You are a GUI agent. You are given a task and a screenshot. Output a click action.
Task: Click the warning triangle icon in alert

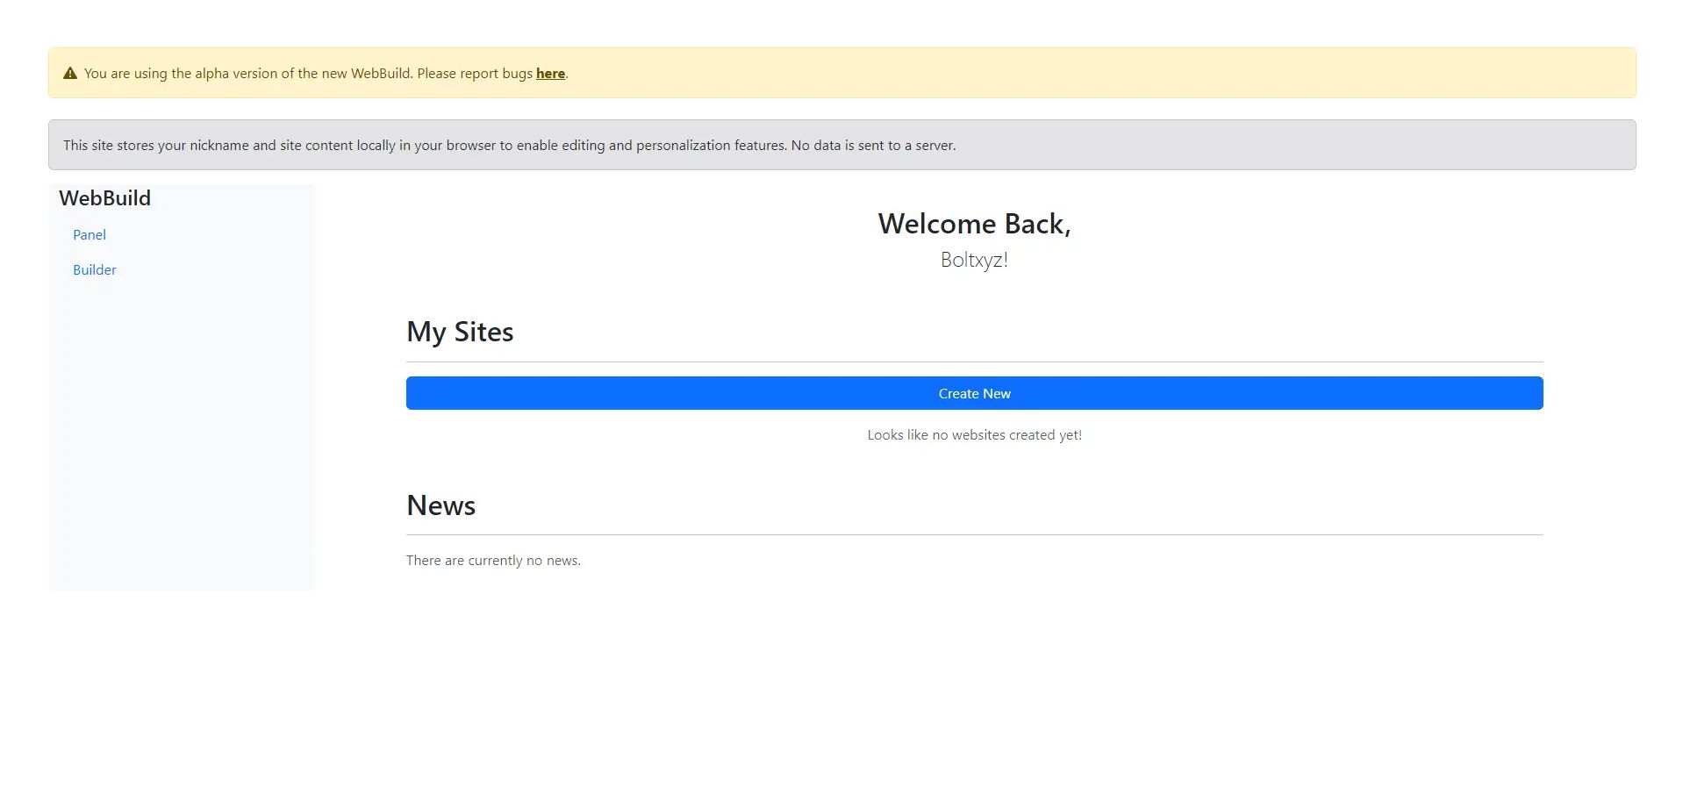(x=71, y=73)
